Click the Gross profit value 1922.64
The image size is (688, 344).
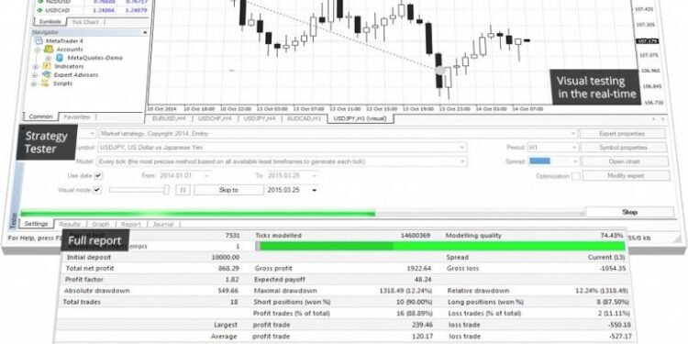(x=418, y=268)
